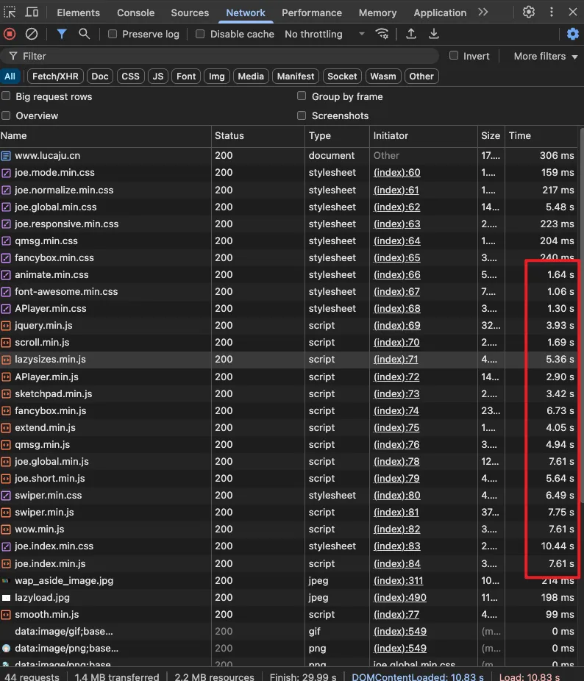The height and width of the screenshot is (681, 584).
Task: Select the lazysizes.min.js request row
Action: [288, 360]
